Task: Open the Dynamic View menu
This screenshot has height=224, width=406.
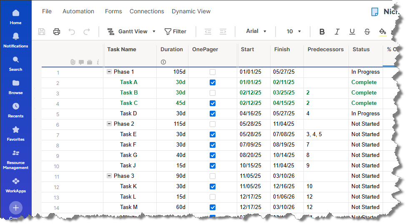Action: point(191,12)
